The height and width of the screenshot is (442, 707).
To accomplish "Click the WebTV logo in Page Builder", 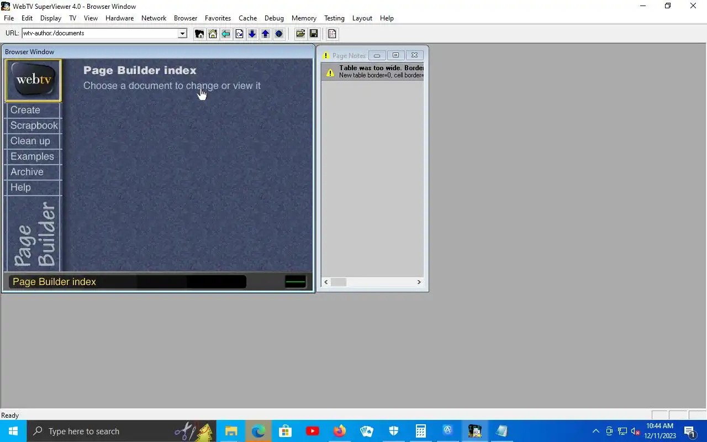I will click(33, 80).
